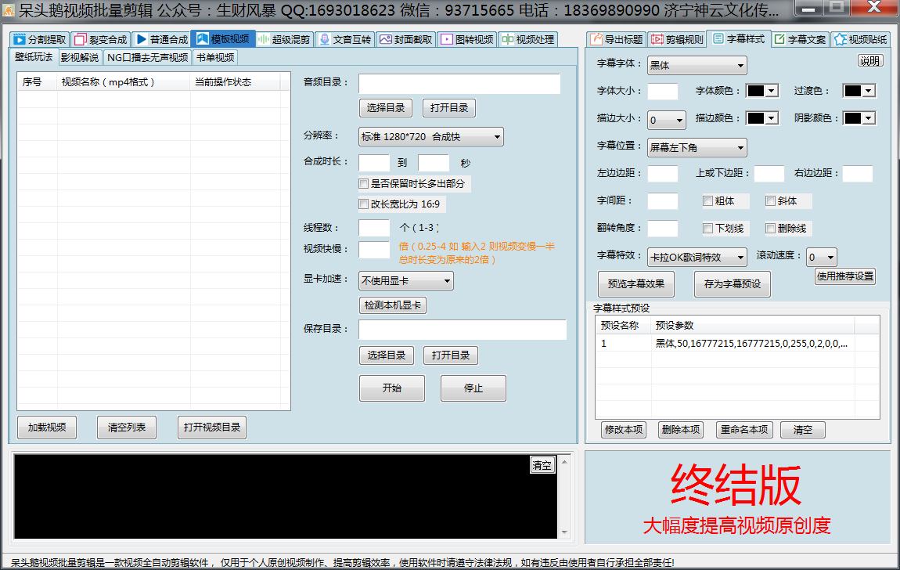Click the 音频目录 path input field
Image resolution: width=900 pixels, height=570 pixels.
click(x=459, y=84)
